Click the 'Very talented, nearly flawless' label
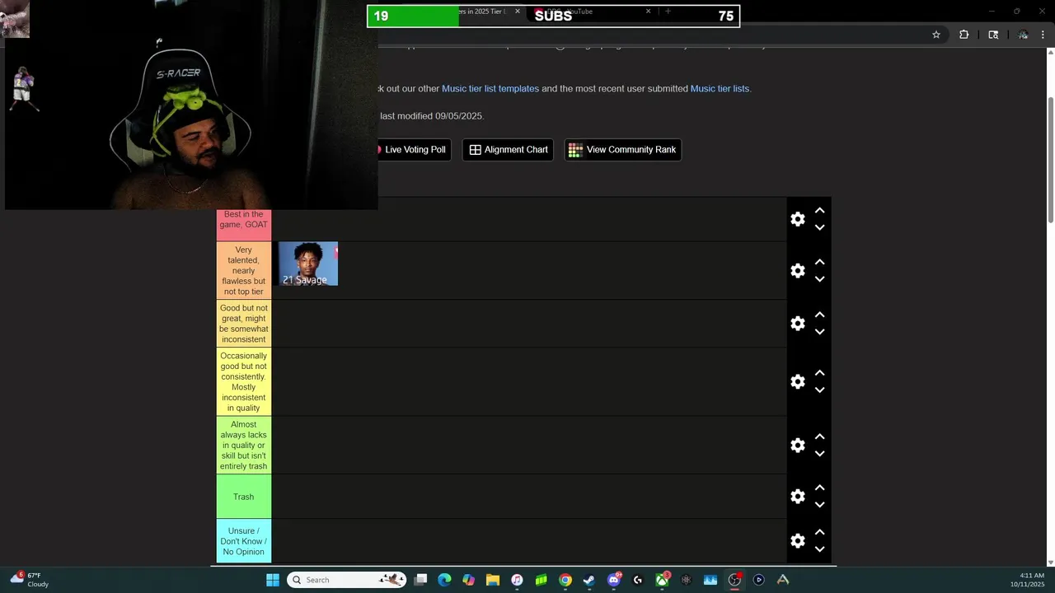Viewport: 1055px width, 593px height. pos(244,271)
